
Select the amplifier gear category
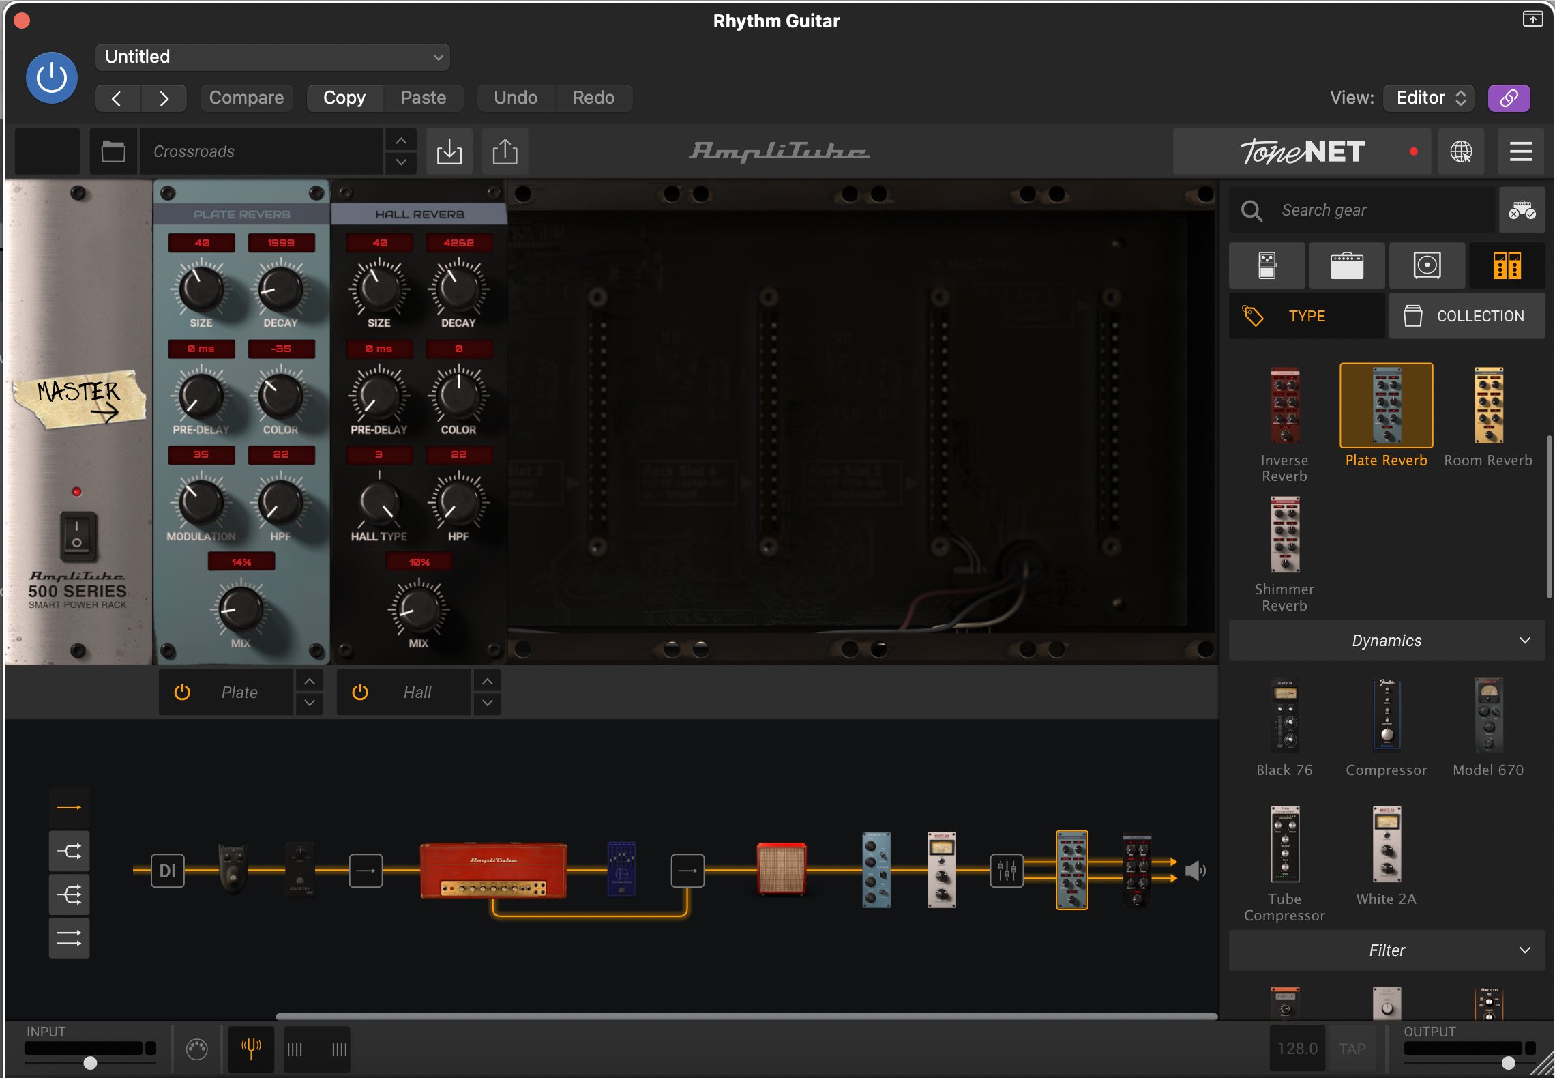[1347, 265]
